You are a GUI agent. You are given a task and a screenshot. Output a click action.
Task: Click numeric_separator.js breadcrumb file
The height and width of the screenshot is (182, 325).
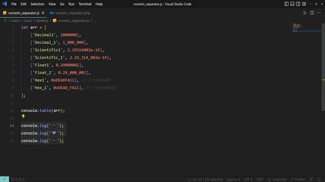[x=74, y=21]
